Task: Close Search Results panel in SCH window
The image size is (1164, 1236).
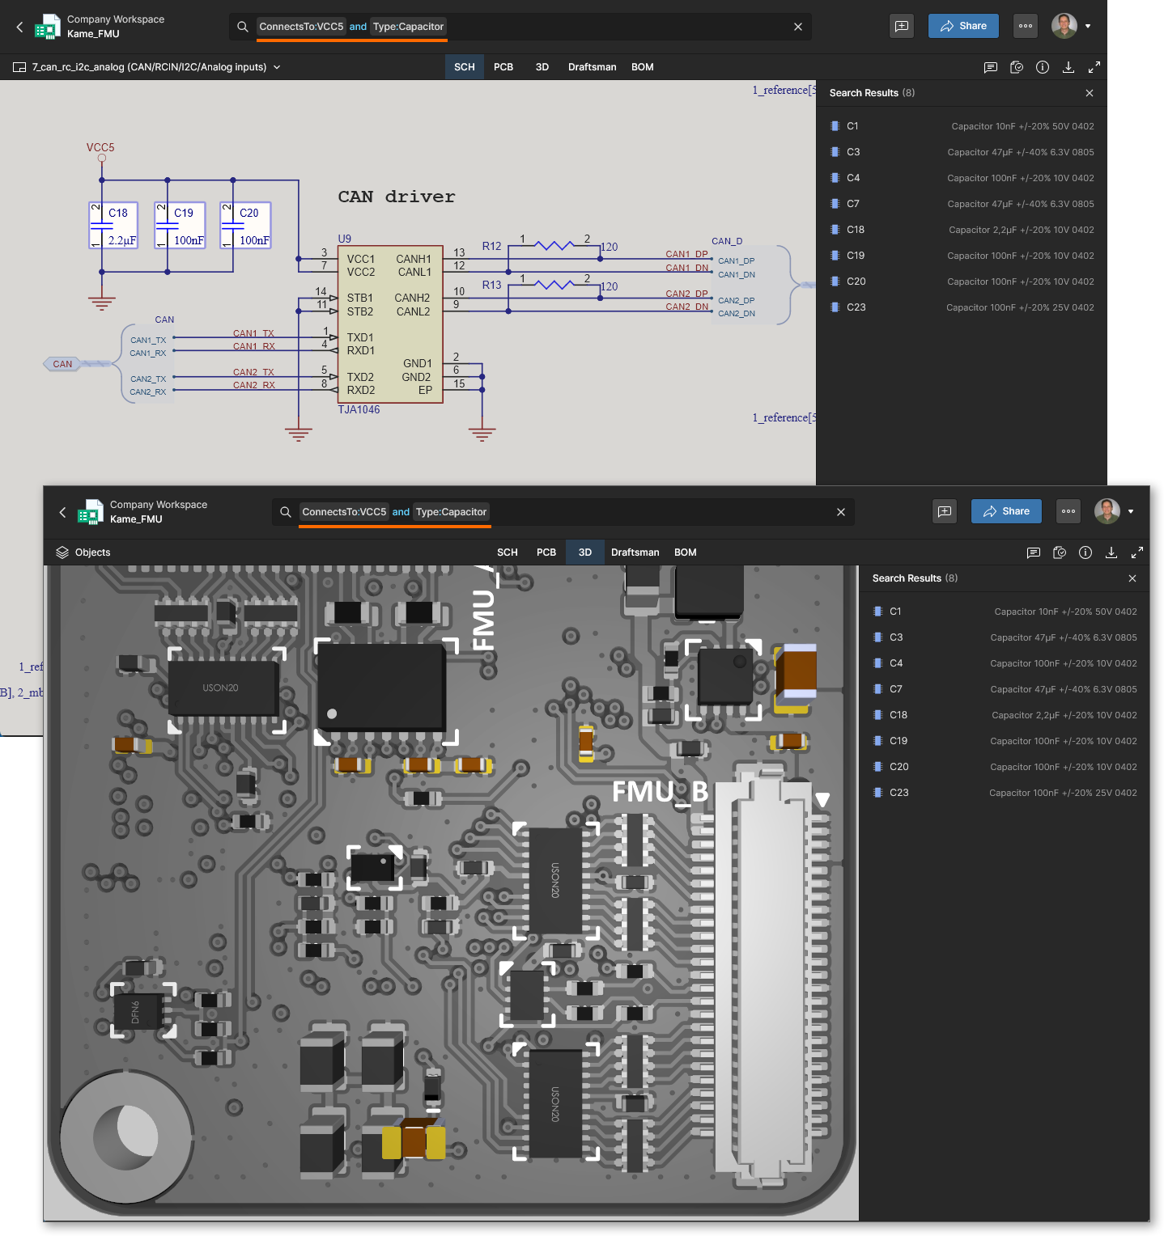Action: [1090, 93]
